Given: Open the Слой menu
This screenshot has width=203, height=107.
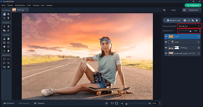Looking at the screenshot, I should point(29,5).
